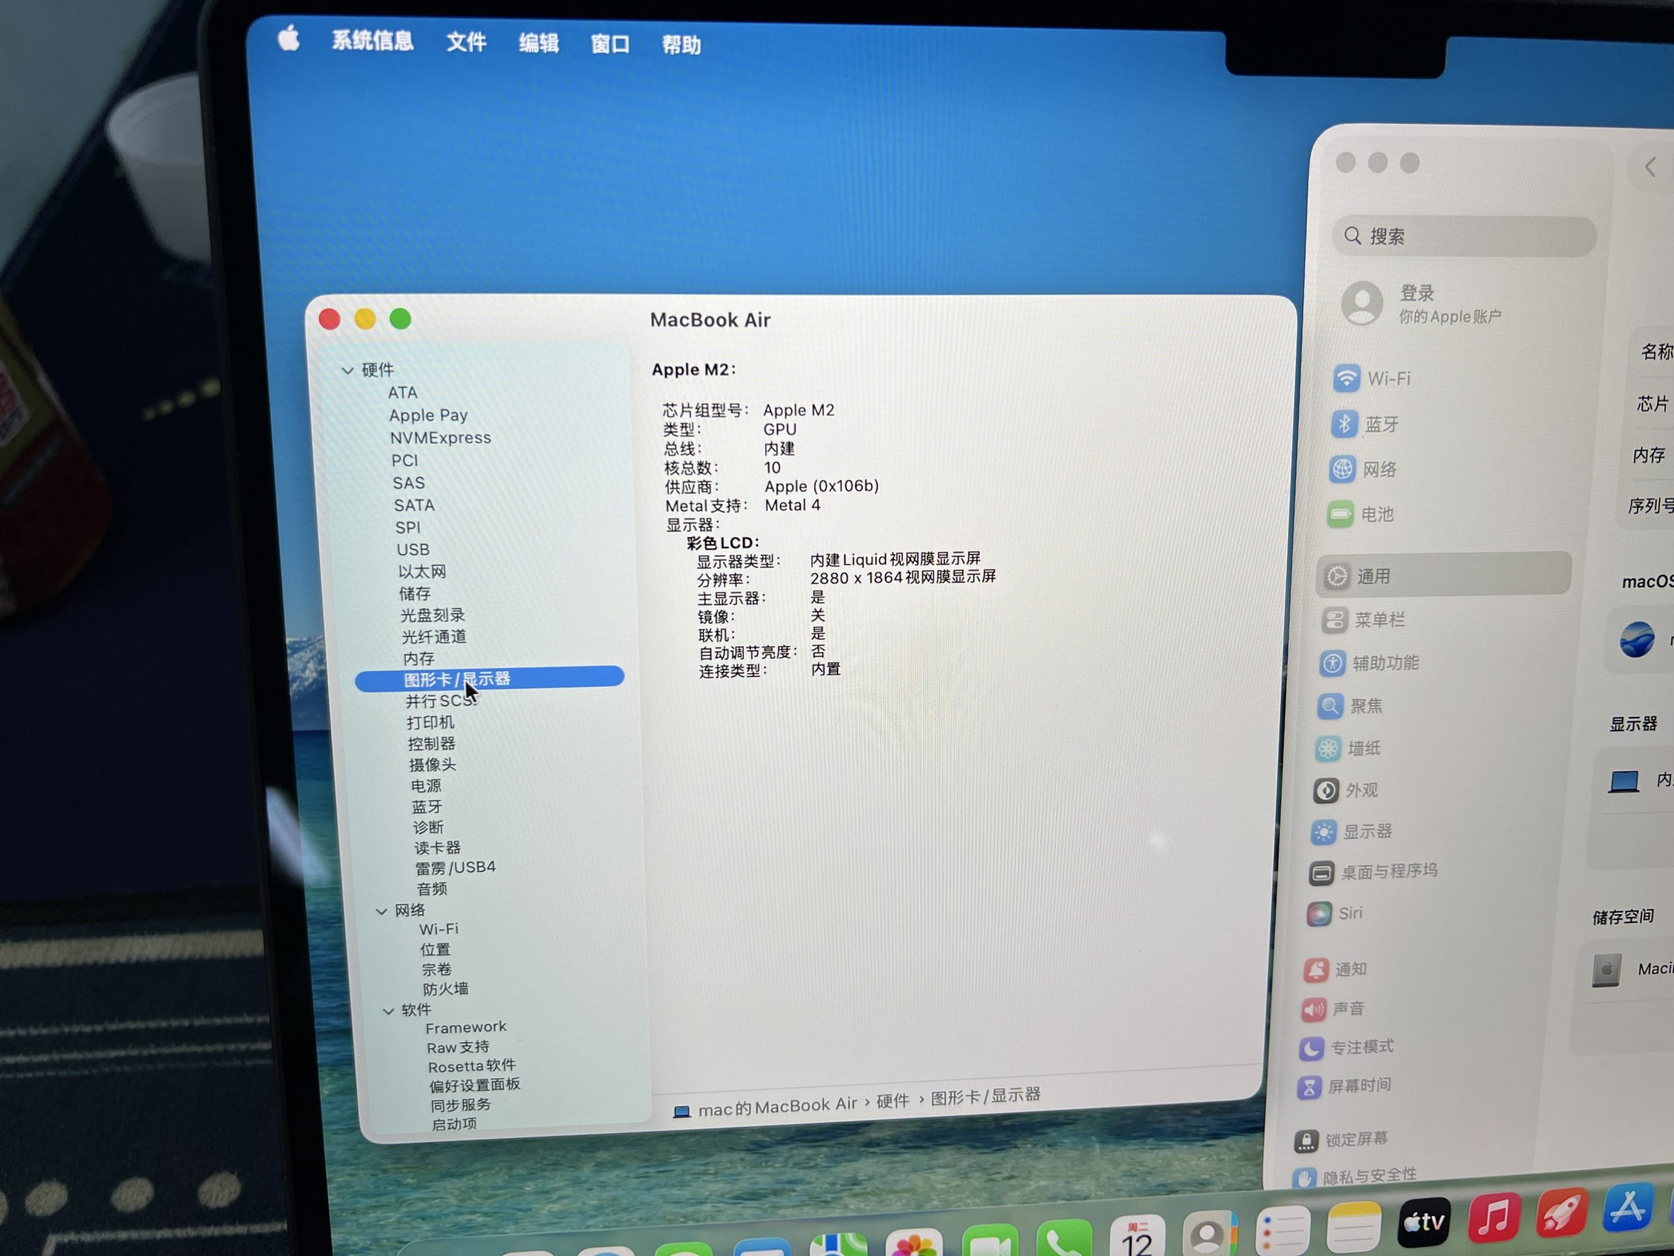Collapse the 网络 network tree section
The height and width of the screenshot is (1256, 1674).
(381, 911)
